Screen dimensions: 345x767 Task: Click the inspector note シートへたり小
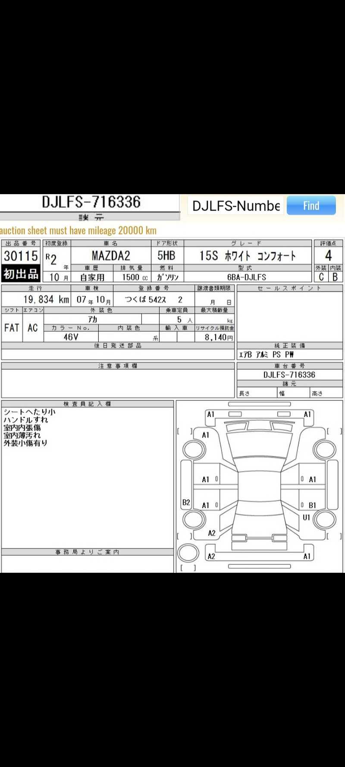click(x=29, y=412)
